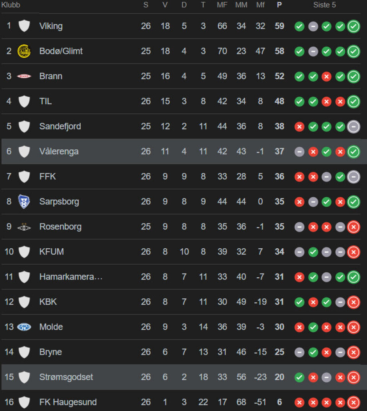This screenshot has height=411, width=367.
Task: Open the Viking team row
Action: click(51, 26)
